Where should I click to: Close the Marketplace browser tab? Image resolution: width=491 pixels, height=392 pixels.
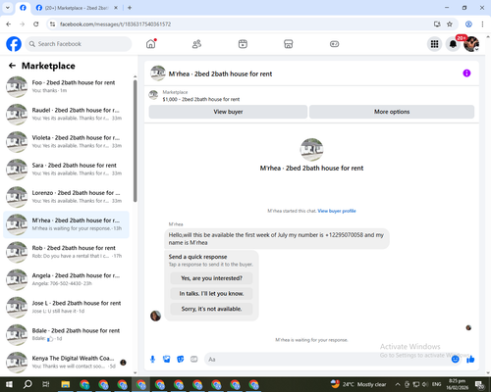(x=116, y=8)
